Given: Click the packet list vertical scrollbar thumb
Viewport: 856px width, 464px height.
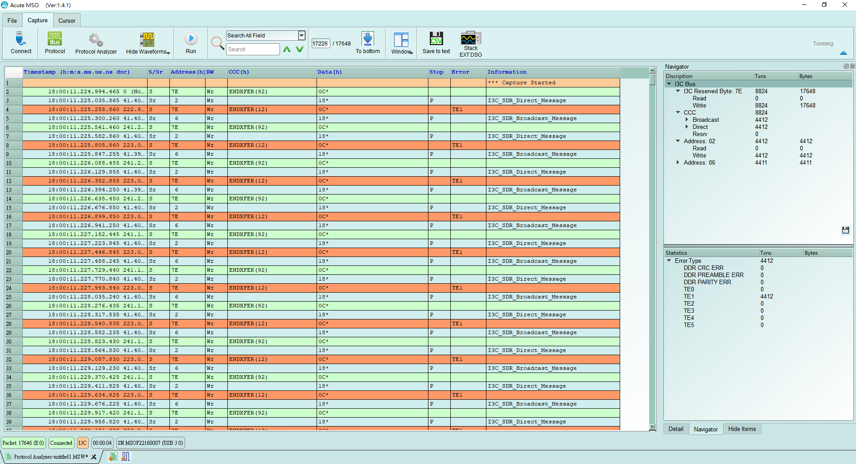Looking at the screenshot, I should click(x=652, y=79).
